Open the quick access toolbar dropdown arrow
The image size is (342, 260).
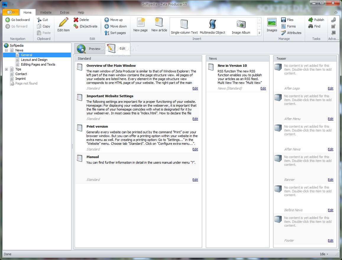[x=13, y=4]
